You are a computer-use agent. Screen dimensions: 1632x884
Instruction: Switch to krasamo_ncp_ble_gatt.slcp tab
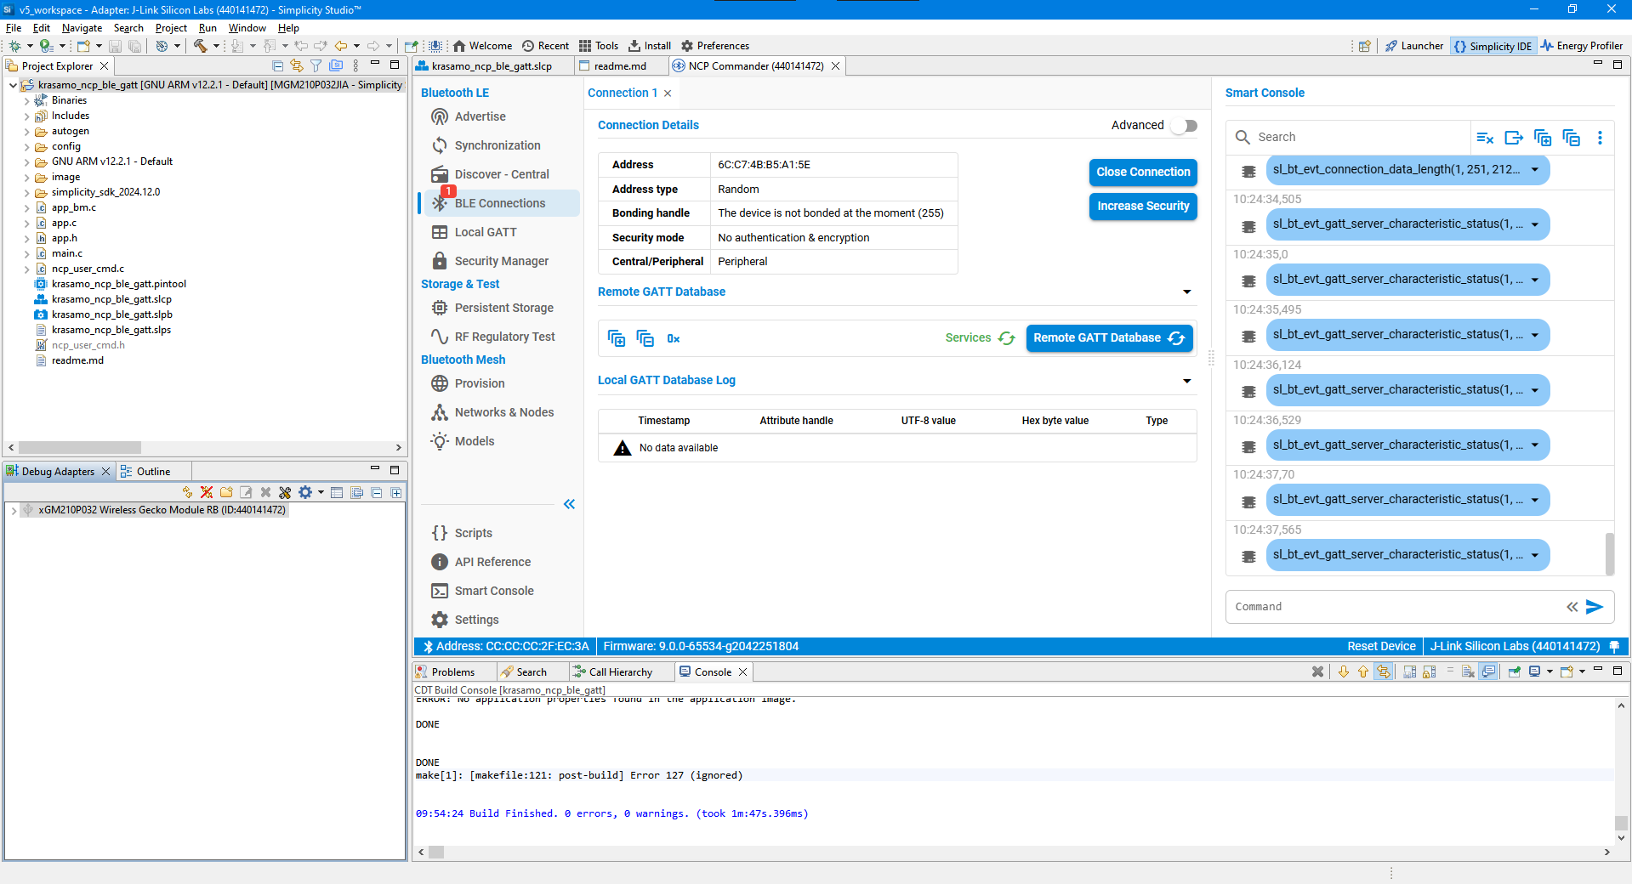491,65
